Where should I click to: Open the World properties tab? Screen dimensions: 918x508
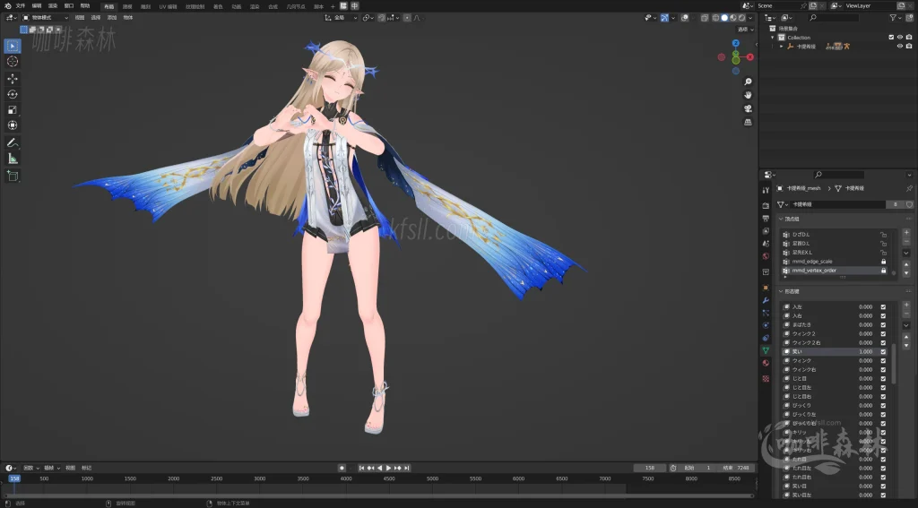(x=766, y=256)
